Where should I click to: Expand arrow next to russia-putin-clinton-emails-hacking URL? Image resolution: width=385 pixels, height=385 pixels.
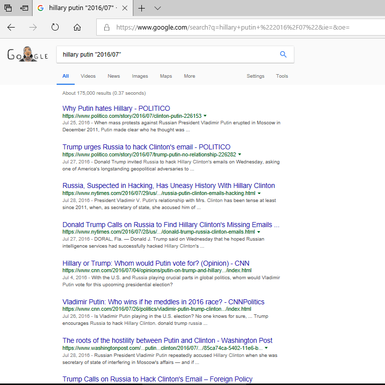pyautogui.click(x=259, y=193)
